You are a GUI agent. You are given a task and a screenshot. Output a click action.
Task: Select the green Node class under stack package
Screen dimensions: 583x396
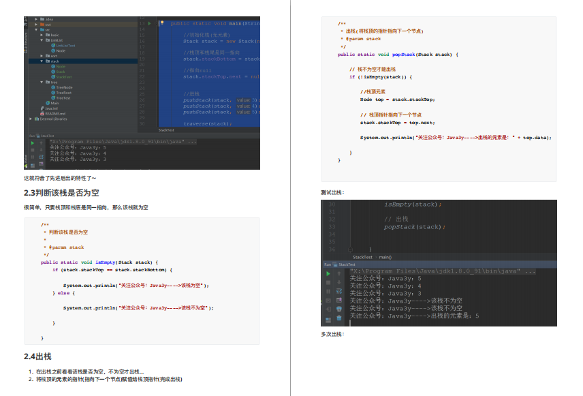click(x=59, y=67)
